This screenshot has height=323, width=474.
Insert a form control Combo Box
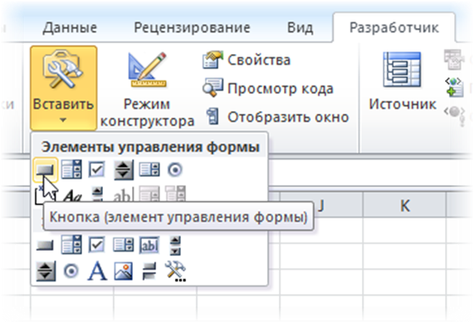click(x=71, y=169)
